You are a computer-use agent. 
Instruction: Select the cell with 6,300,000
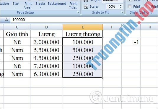pyautogui.click(x=46, y=74)
